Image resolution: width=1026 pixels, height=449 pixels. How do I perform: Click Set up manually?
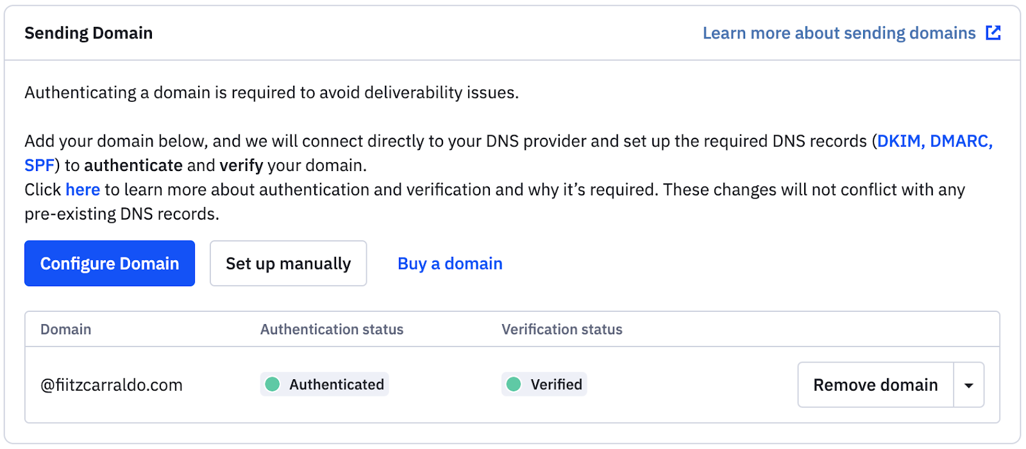(x=288, y=263)
